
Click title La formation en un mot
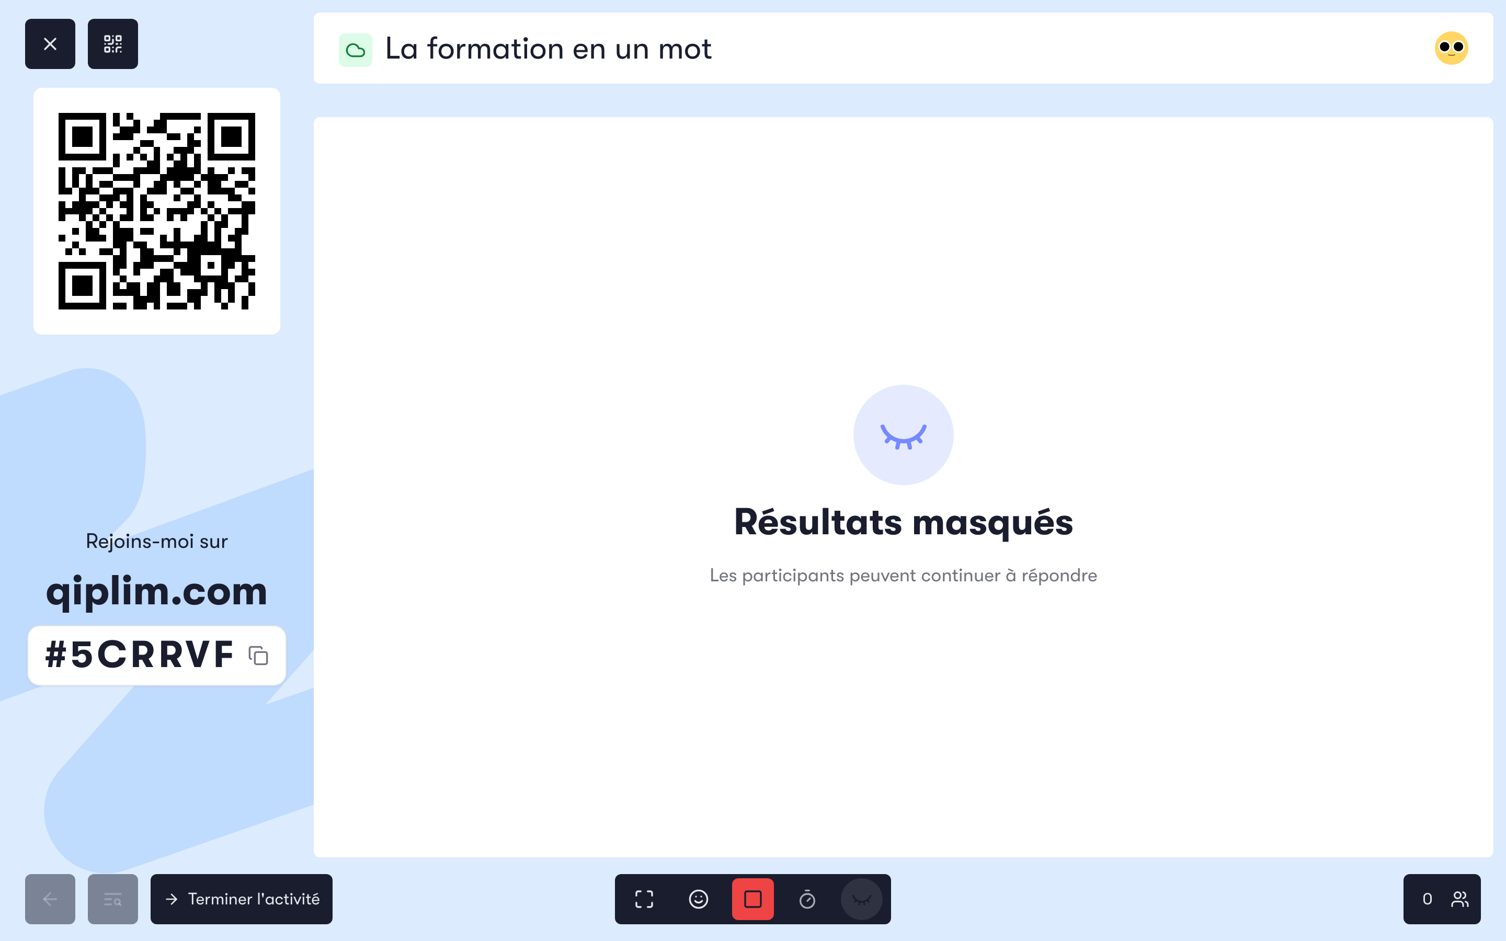[x=548, y=49]
